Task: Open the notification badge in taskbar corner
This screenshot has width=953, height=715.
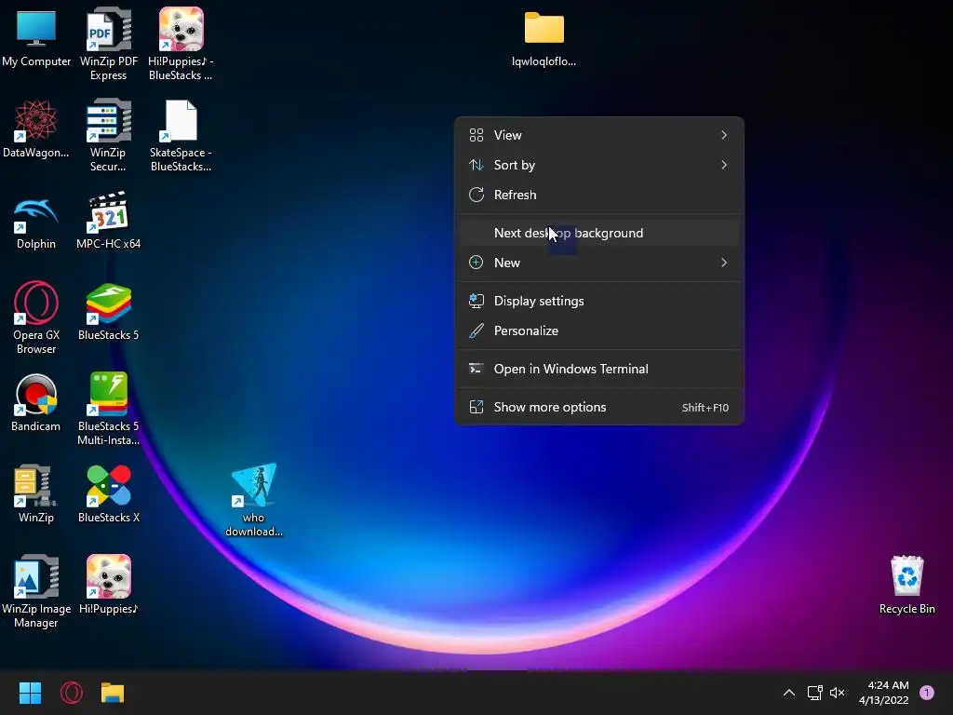Action: click(927, 692)
